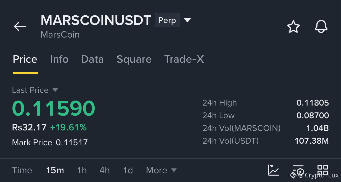The height and width of the screenshot is (182, 341).
Task: Select the 4h timeframe
Action: 104,170
